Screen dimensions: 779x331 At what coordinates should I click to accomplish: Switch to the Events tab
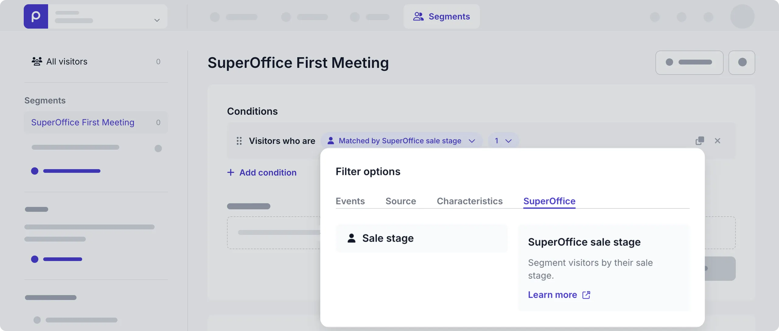(x=350, y=201)
